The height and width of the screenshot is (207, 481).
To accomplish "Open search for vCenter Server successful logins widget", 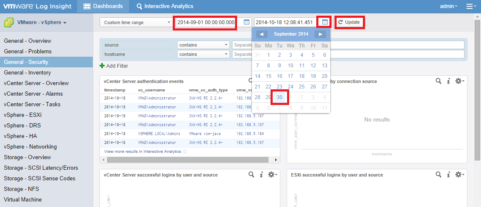I will click(x=251, y=174).
